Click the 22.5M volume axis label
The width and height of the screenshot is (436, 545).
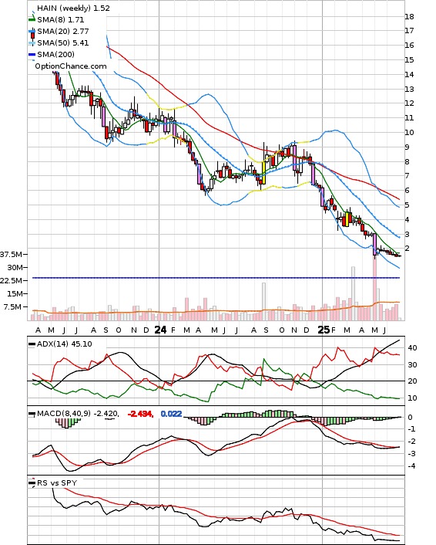11,280
